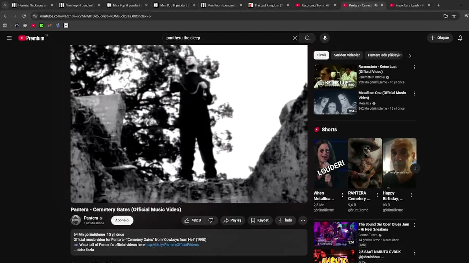469x263 pixels.
Task: Open PANTERA Cemetery short thumbnail
Action: 365,163
